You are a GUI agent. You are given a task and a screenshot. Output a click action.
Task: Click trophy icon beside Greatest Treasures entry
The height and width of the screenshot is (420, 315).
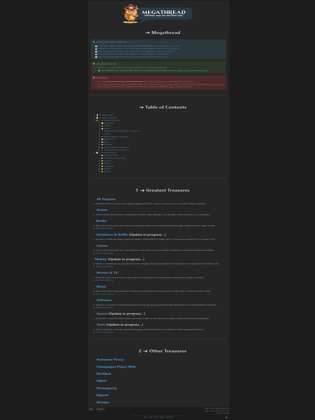pos(97,121)
